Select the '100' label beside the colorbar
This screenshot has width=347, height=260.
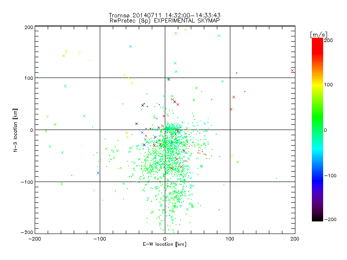[328, 84]
